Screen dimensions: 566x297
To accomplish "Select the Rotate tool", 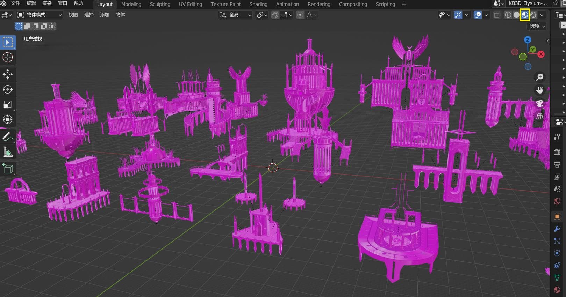I will pos(8,89).
